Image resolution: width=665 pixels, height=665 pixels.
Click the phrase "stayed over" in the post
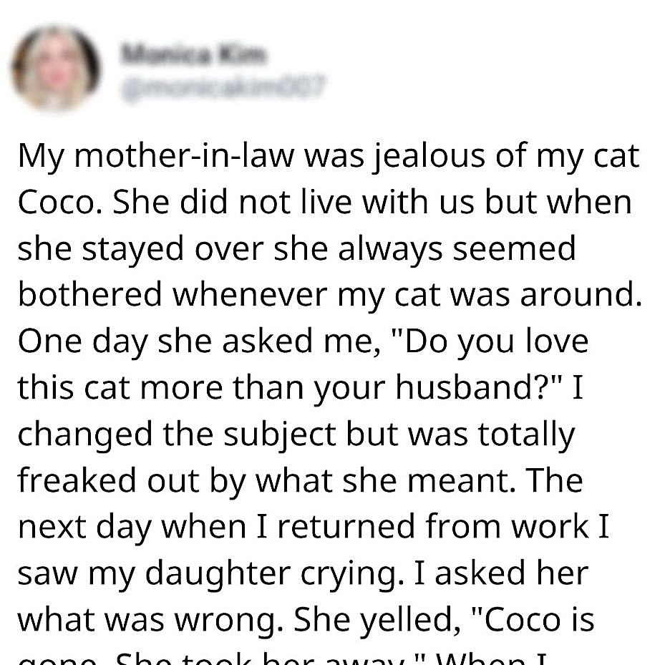pyautogui.click(x=173, y=250)
